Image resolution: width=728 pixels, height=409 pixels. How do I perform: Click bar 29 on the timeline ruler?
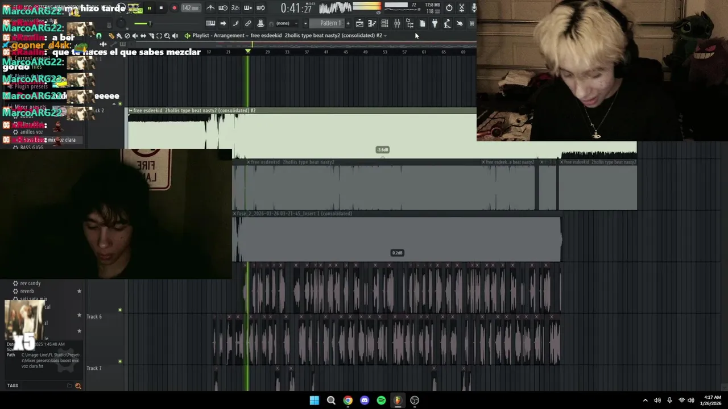click(267, 52)
